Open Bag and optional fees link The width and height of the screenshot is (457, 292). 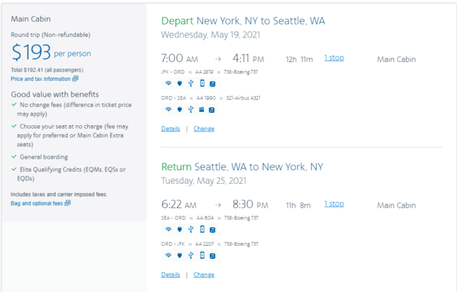click(x=37, y=204)
